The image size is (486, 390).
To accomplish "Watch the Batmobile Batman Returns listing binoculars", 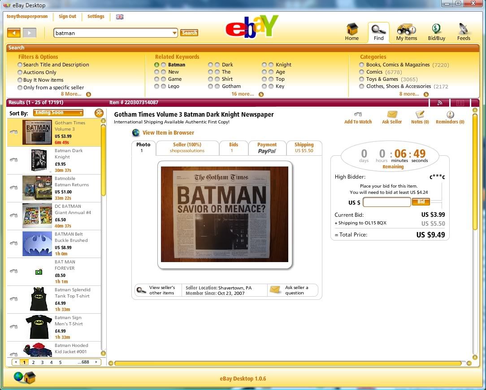I will [x=13, y=188].
